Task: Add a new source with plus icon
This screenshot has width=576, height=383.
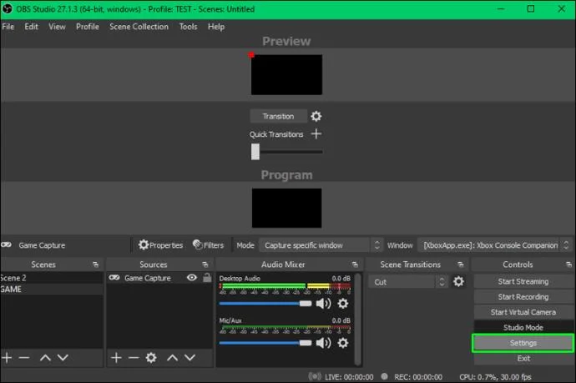Action: pyautogui.click(x=116, y=357)
